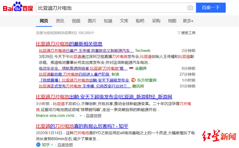This screenshot has height=148, width=239.
Task: Click the 金融界 source name
Action: pyautogui.click(x=141, y=68)
